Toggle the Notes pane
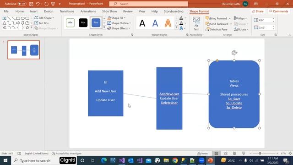The width and height of the screenshot is (293, 165). click(x=202, y=154)
